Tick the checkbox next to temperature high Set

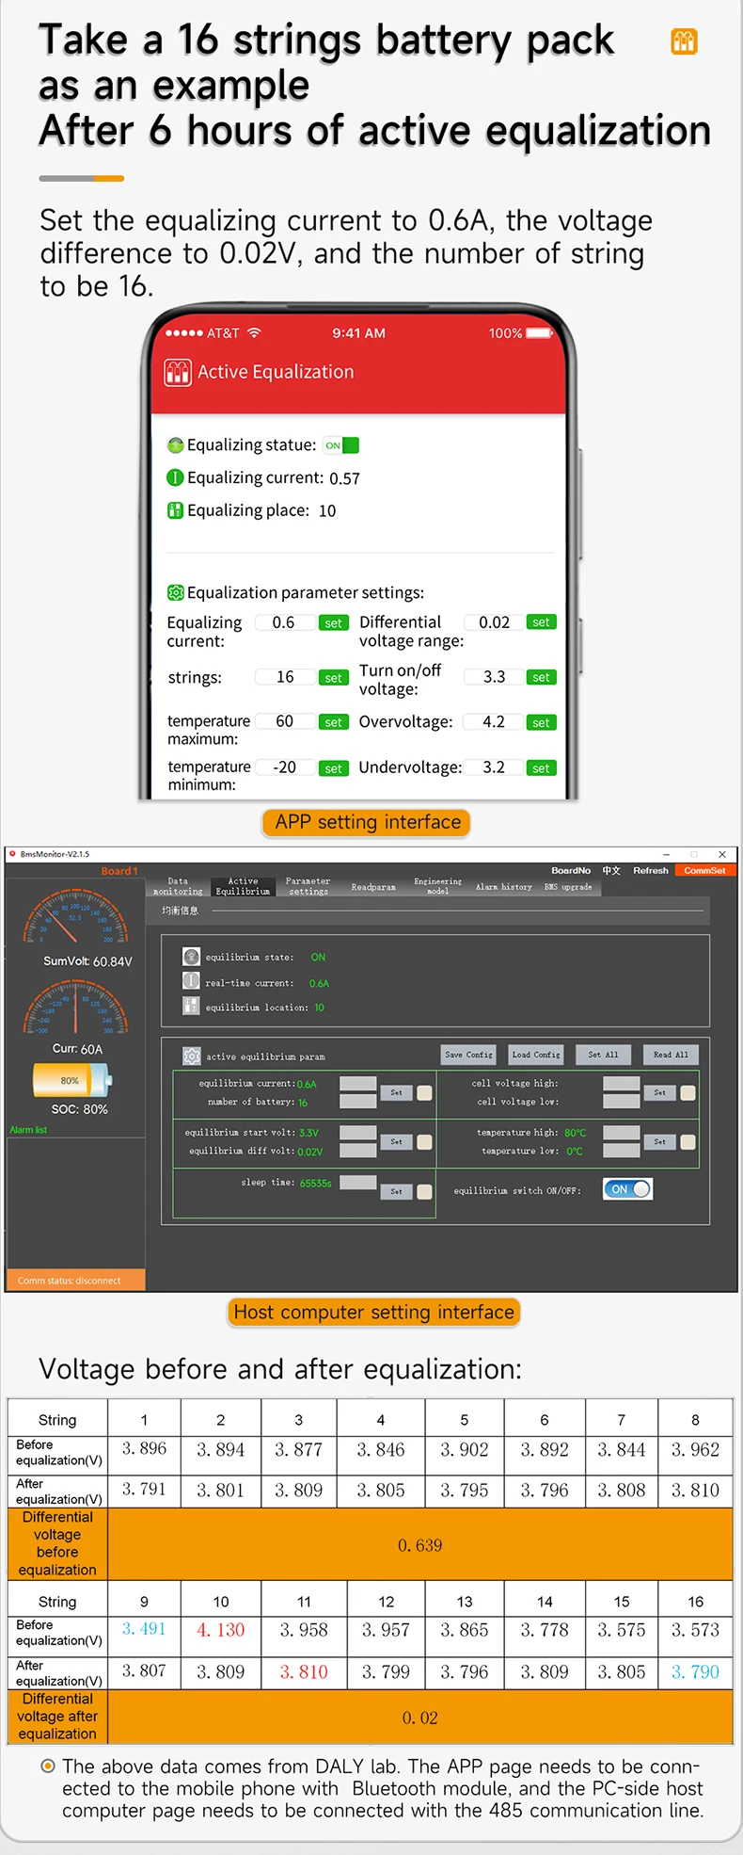(x=688, y=1141)
